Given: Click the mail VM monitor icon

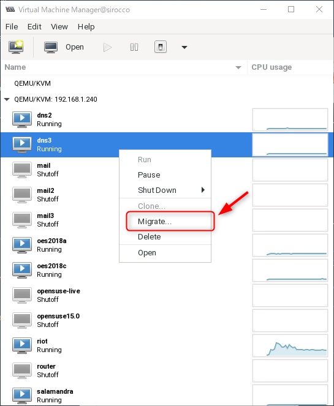Looking at the screenshot, I should pos(22,170).
